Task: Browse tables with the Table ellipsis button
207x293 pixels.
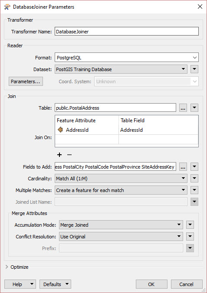Action: tap(183, 108)
